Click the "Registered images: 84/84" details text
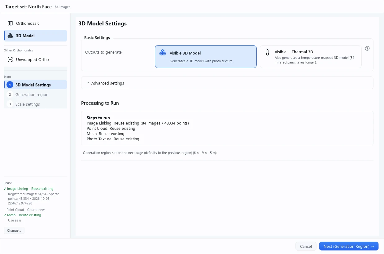The height and width of the screenshot is (254, 384). click(33, 199)
